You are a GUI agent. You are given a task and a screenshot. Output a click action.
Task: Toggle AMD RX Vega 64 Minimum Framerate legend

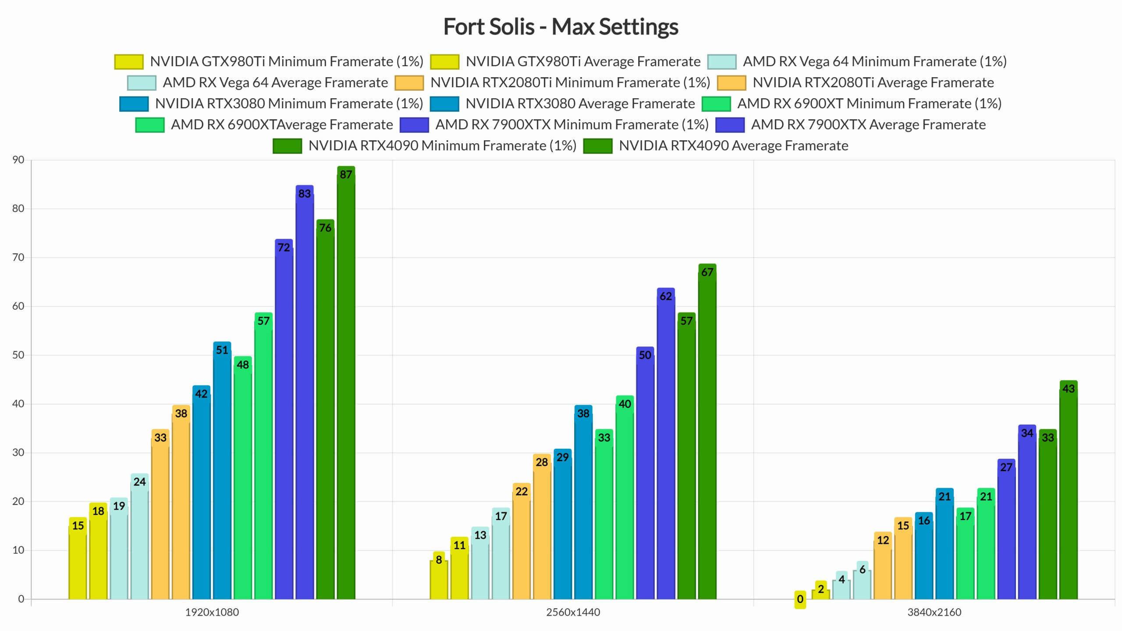click(x=874, y=62)
